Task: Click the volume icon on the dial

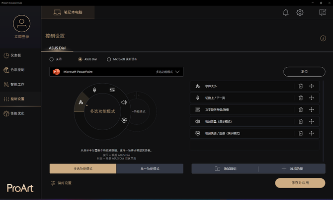Action: click(x=124, y=102)
